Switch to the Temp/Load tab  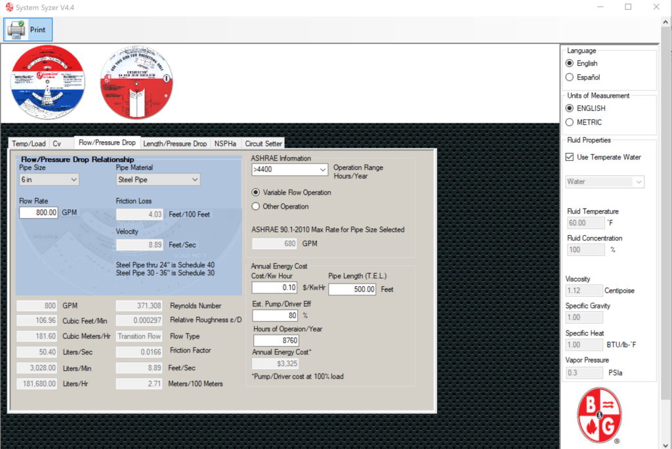click(x=29, y=144)
